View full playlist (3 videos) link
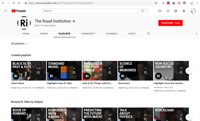Image resolution: width=200 pixels, height=121 pixels. tap(134, 88)
